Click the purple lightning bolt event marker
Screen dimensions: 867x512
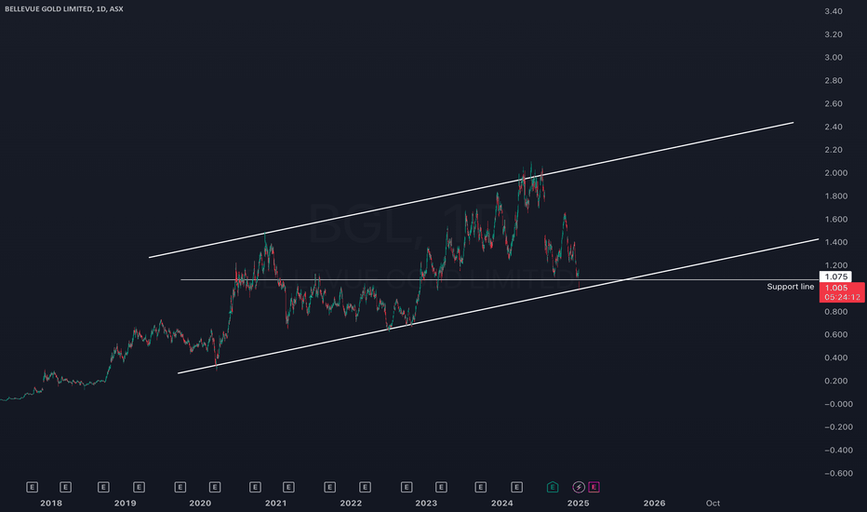tap(579, 487)
